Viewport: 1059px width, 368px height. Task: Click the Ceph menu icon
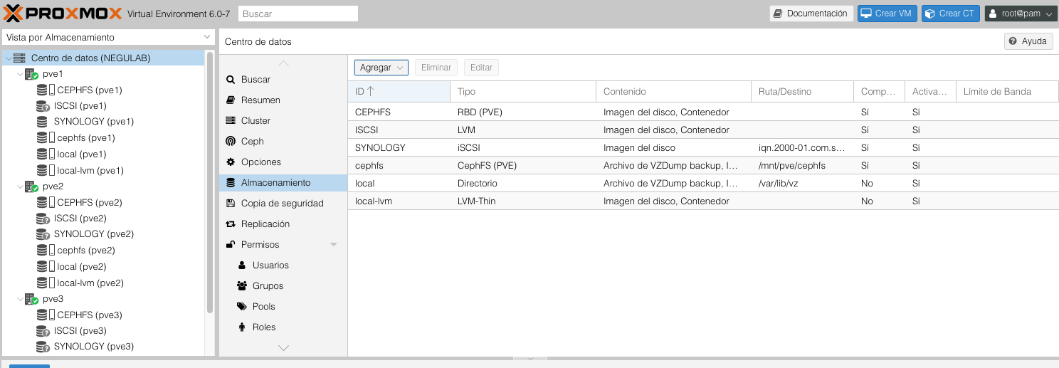tap(231, 141)
